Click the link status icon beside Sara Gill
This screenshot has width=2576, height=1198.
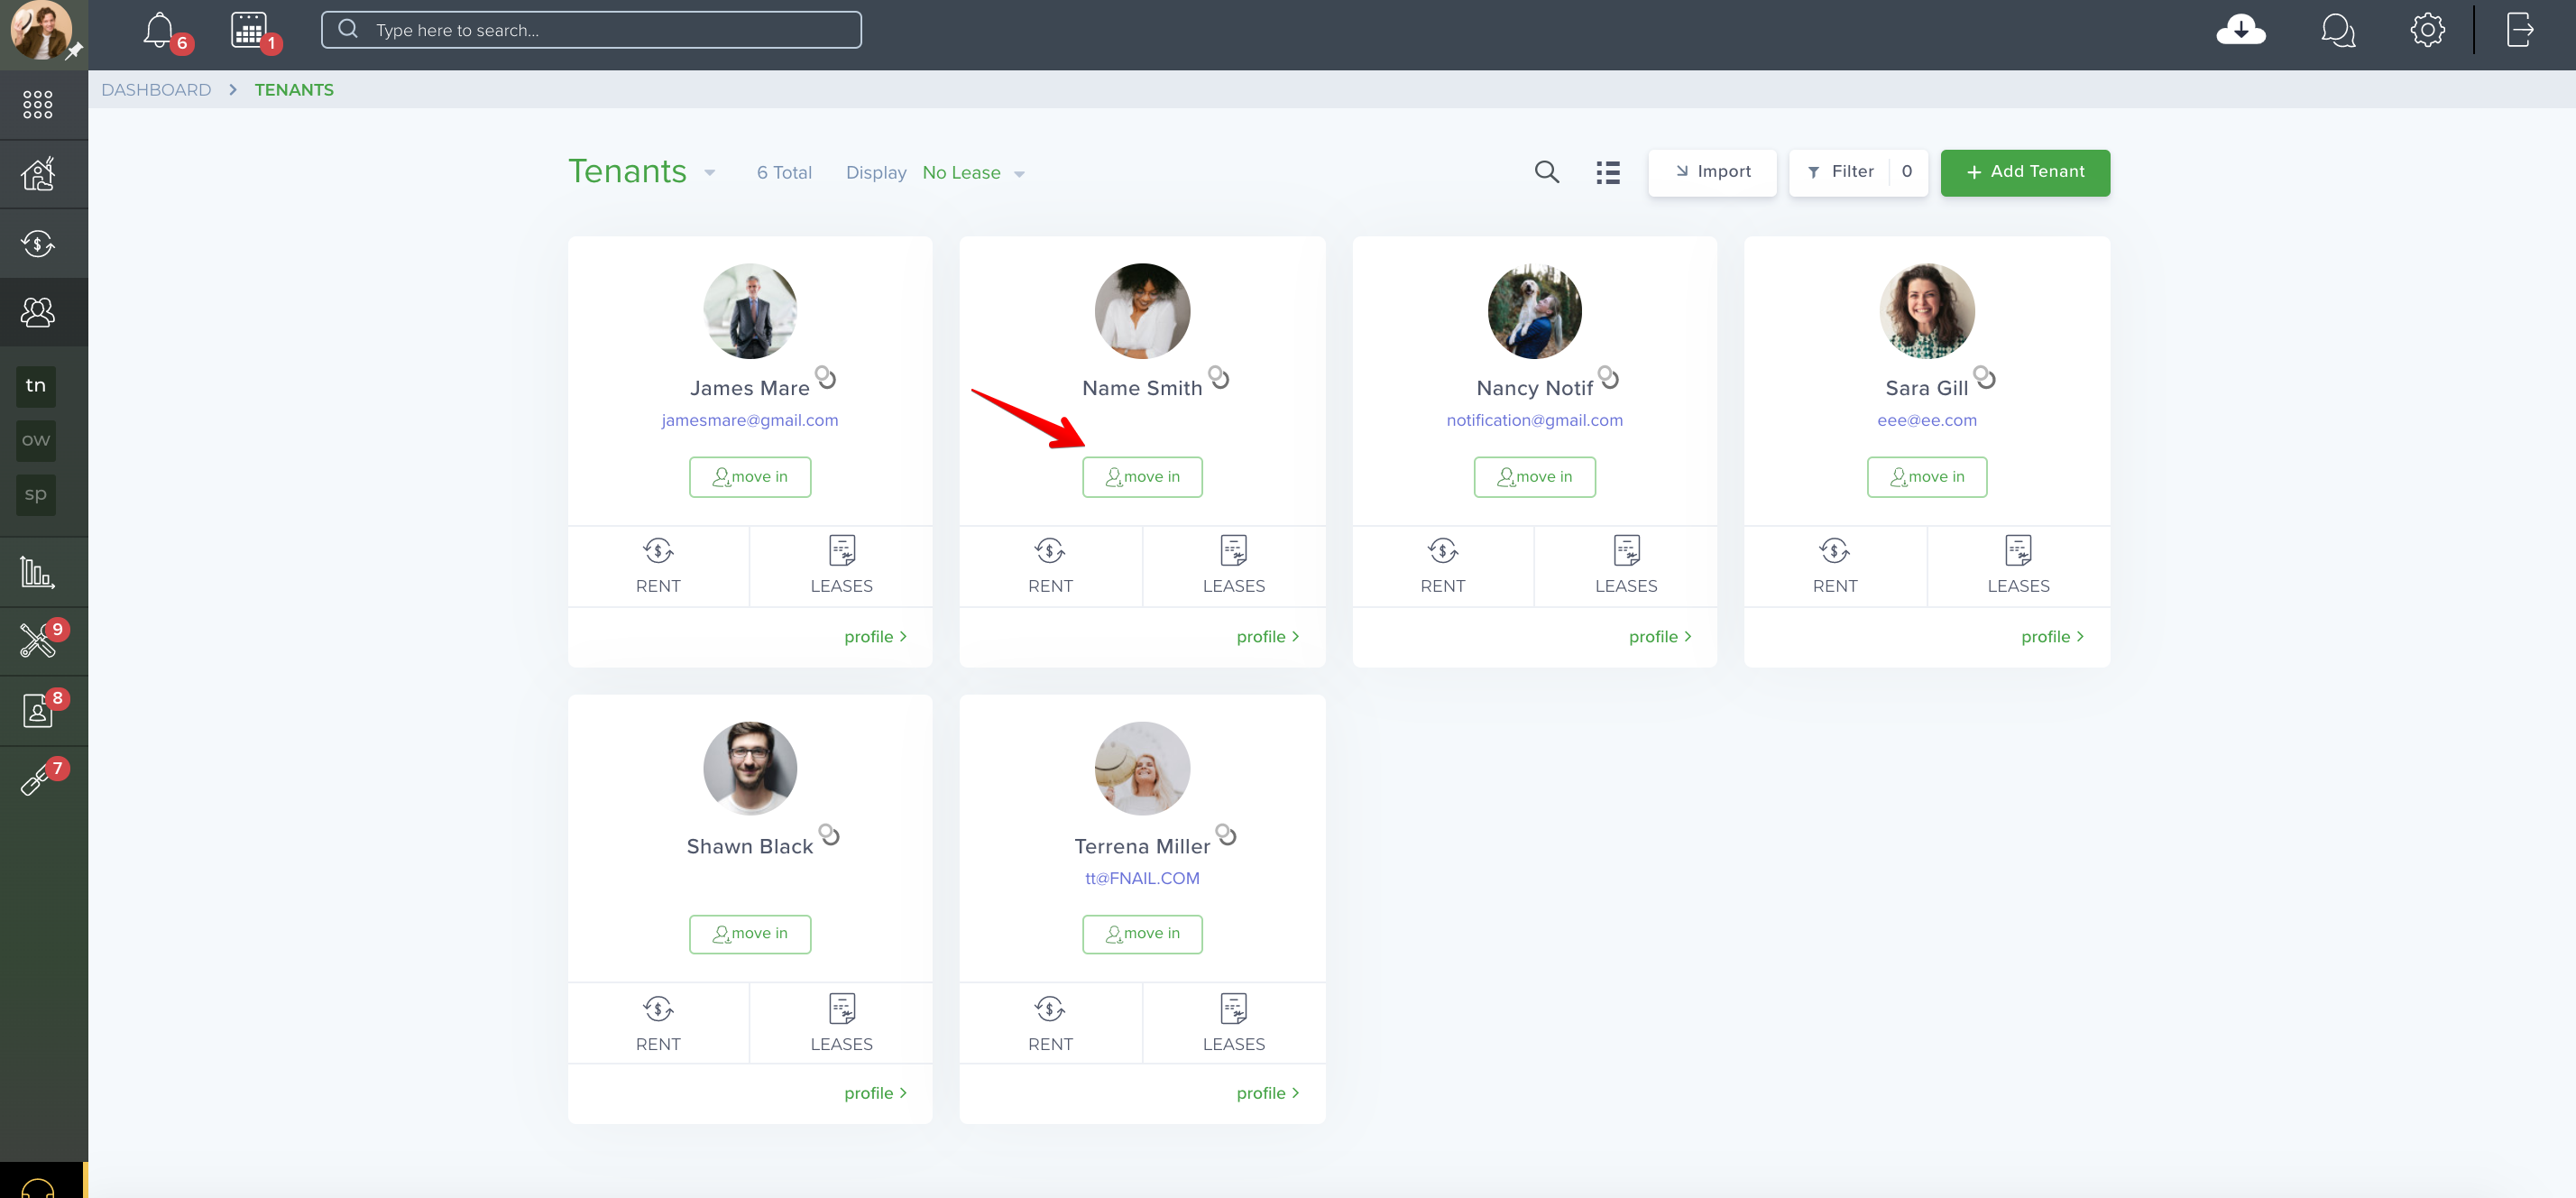click(1985, 377)
